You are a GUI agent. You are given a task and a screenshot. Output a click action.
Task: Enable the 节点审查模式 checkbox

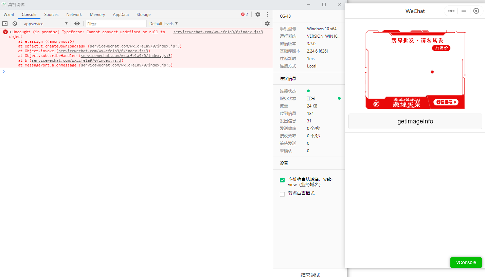click(282, 194)
